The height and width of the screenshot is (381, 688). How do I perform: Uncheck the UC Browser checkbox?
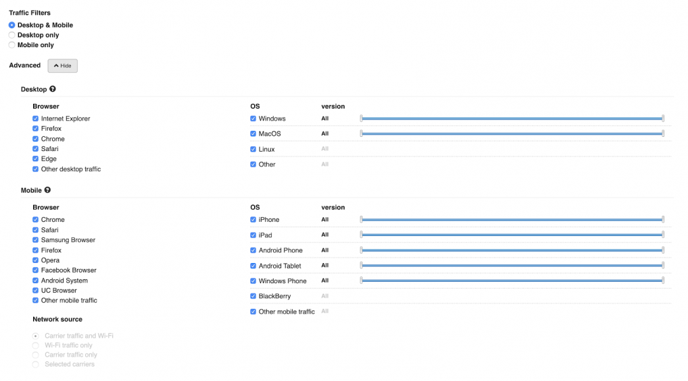coord(36,291)
